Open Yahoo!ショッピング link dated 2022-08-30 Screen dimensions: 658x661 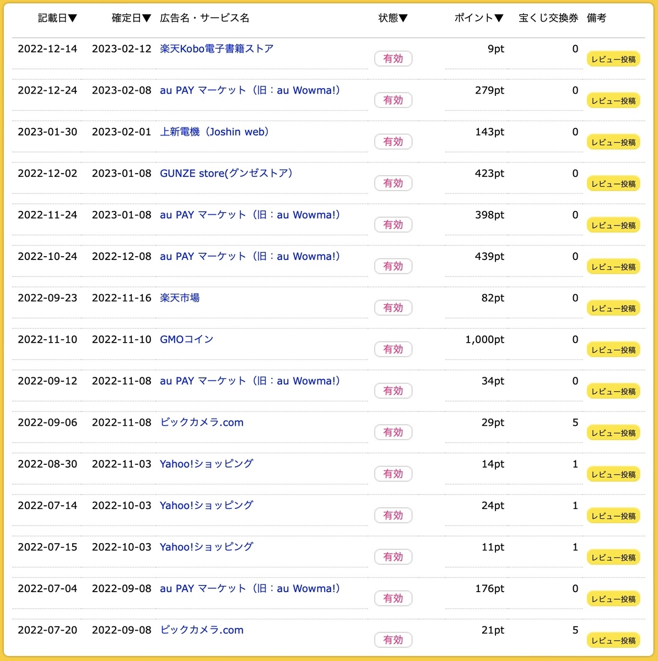point(207,464)
